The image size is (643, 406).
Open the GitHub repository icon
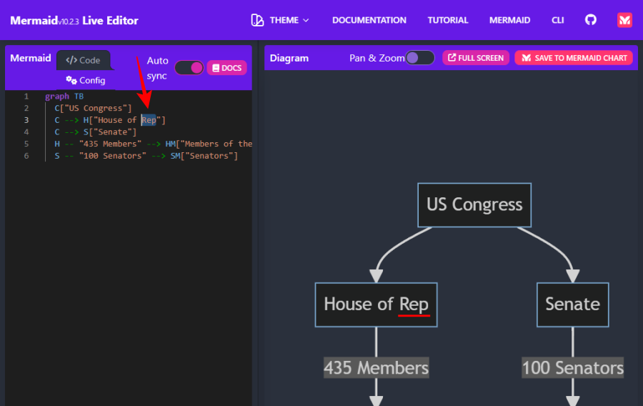pyautogui.click(x=591, y=20)
